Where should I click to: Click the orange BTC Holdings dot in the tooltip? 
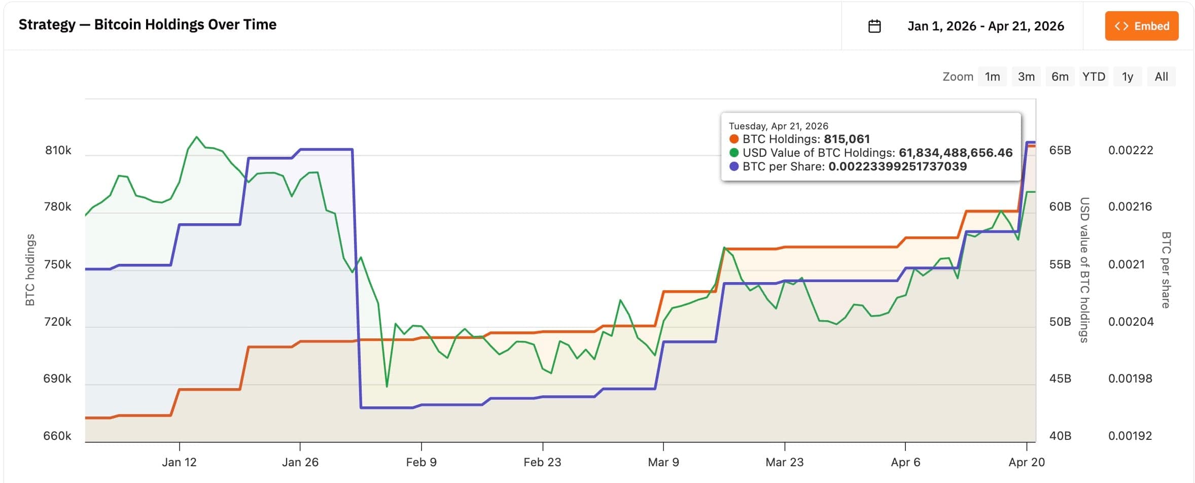733,139
